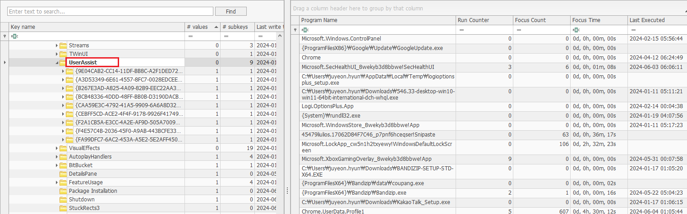Expand the Streams key
The image size is (687, 214).
[57, 45]
